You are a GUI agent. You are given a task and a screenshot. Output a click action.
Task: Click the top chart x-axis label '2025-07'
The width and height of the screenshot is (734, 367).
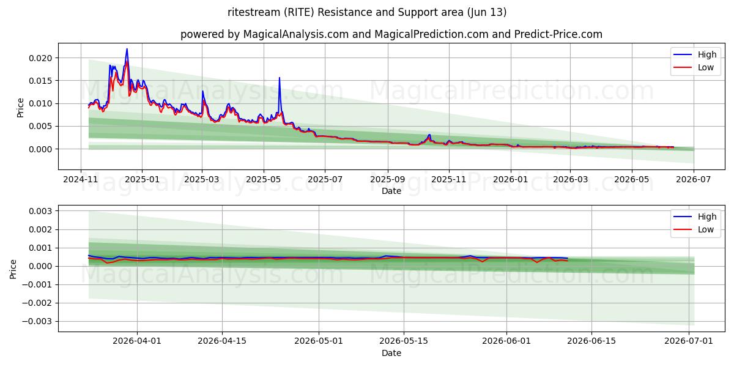(x=324, y=179)
